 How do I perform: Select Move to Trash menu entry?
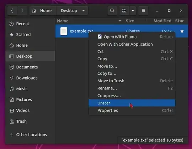pyautogui.click(x=132, y=81)
